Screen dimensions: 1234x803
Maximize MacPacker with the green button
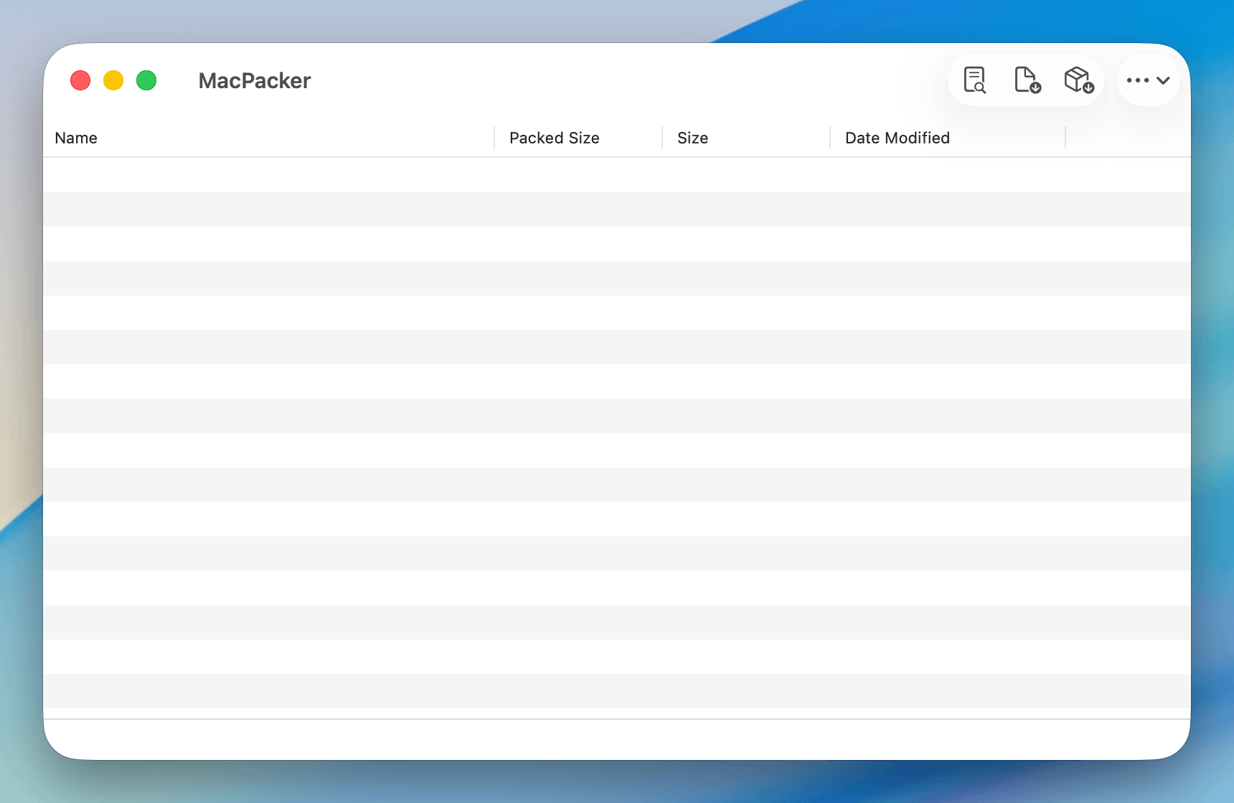coord(146,80)
